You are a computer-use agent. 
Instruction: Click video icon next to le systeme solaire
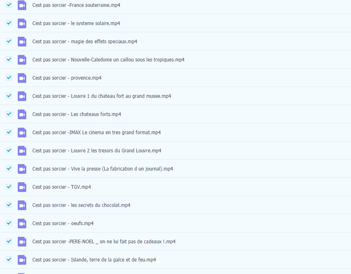[x=22, y=23]
